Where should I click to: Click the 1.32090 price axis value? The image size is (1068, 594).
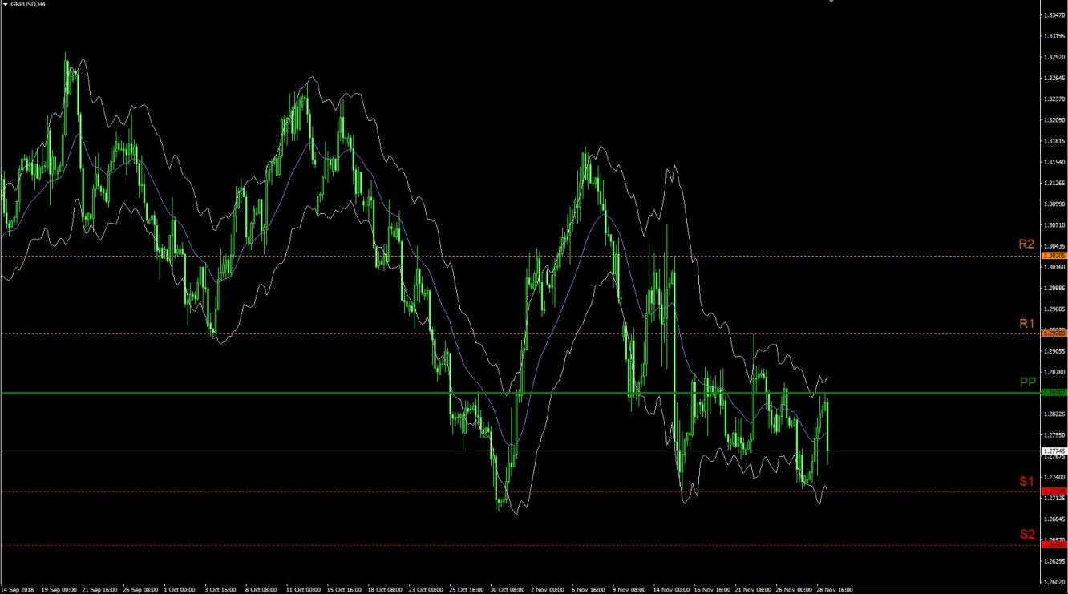click(1054, 120)
